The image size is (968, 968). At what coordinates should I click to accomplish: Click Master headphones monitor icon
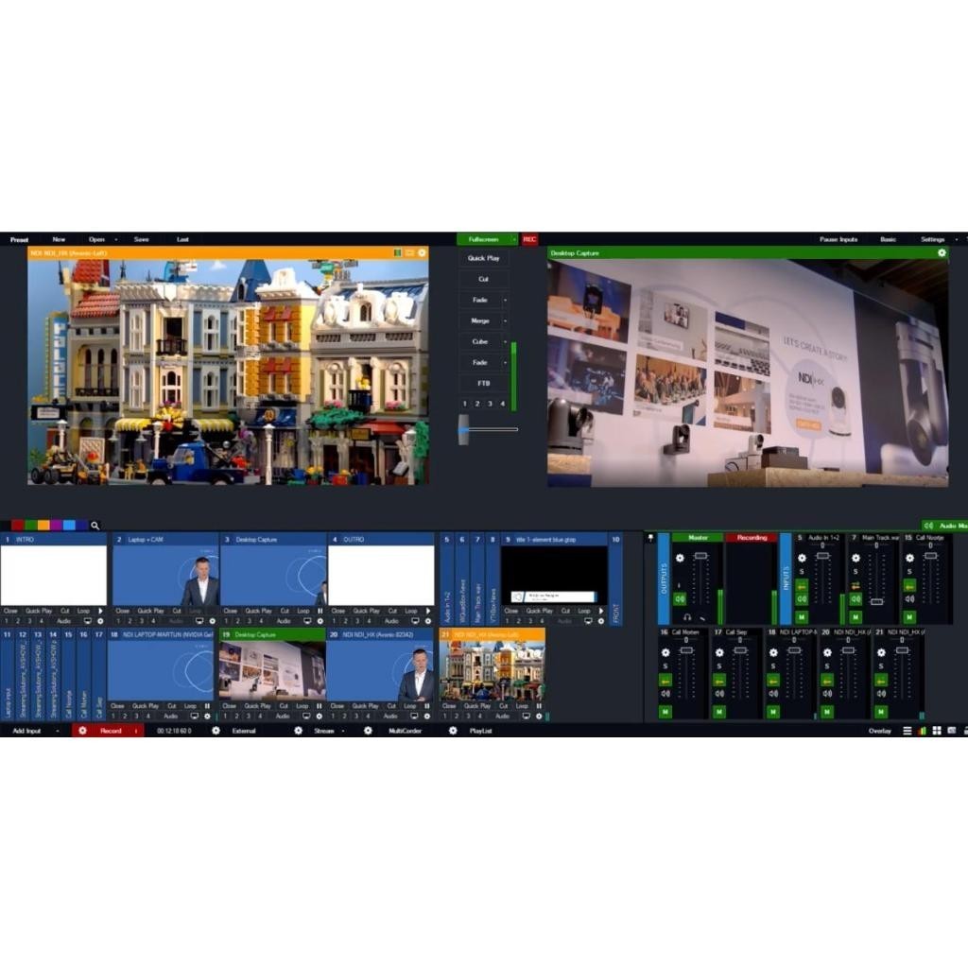click(687, 616)
